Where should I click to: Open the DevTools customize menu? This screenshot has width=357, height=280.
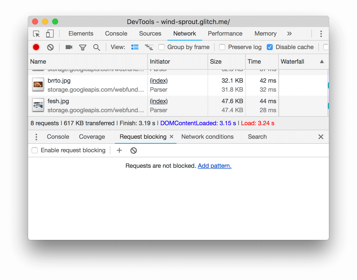pos(321,34)
